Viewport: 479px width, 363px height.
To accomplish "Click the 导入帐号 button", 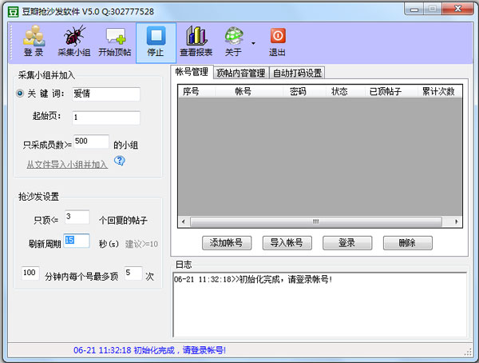I will [286, 242].
